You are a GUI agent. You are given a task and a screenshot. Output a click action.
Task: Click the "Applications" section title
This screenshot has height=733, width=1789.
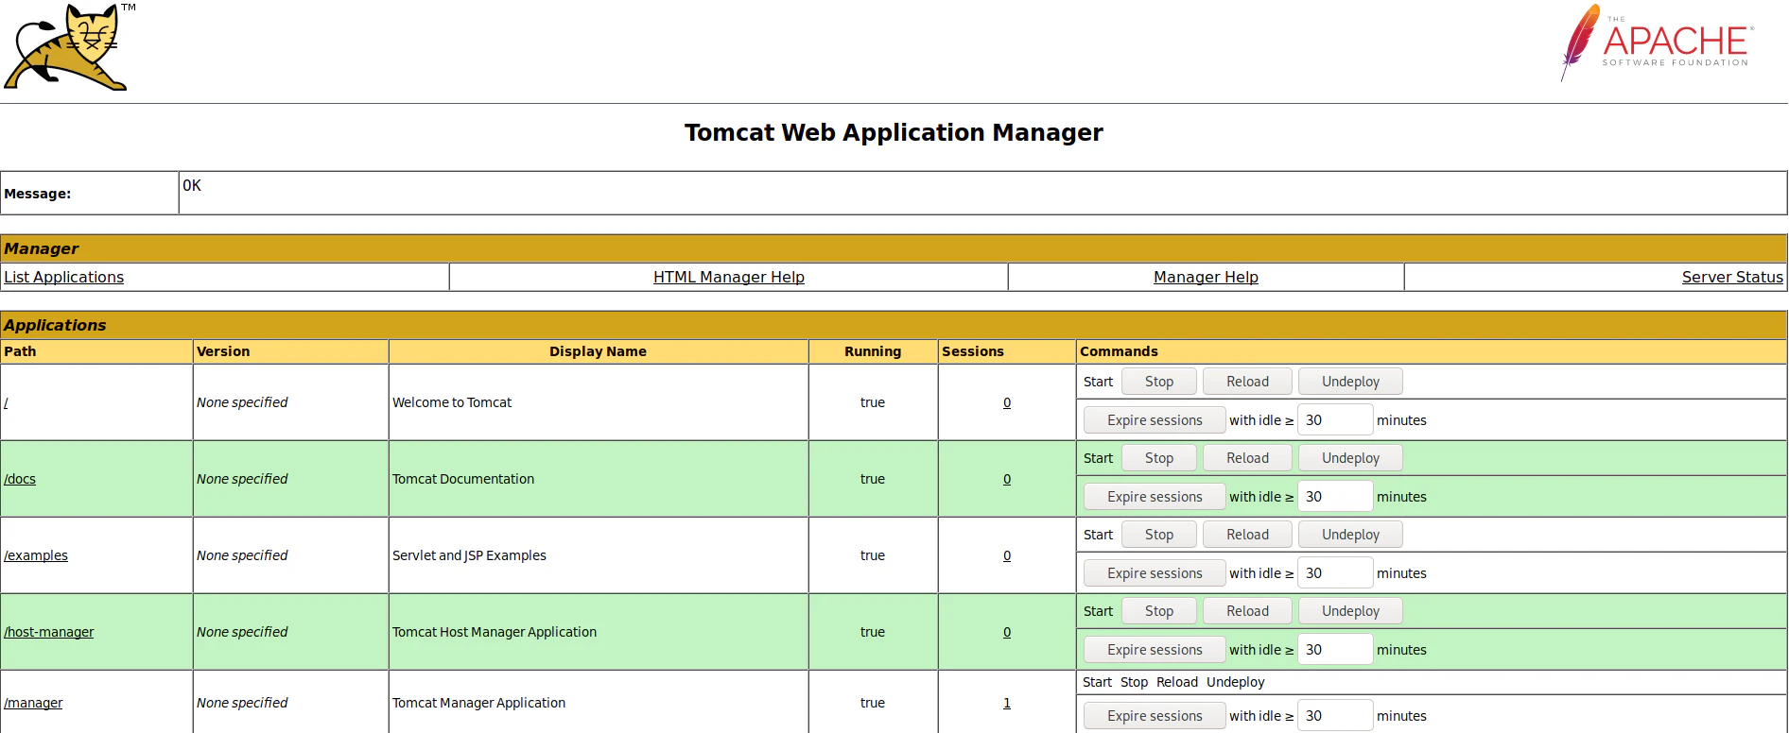[x=55, y=325]
